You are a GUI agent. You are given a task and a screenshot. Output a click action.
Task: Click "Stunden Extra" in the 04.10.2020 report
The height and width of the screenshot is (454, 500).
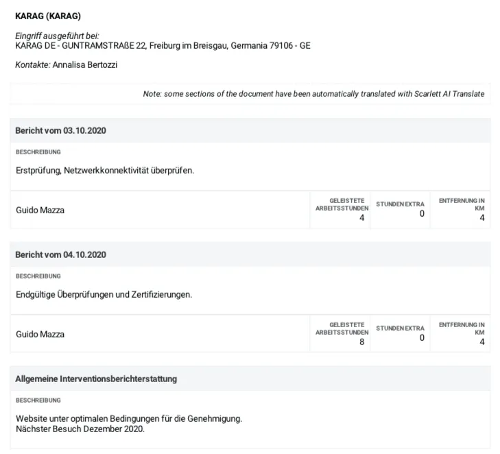(400, 328)
